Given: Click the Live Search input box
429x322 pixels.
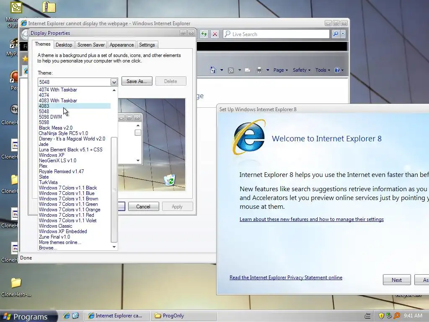Looking at the screenshot, I should tap(277, 34).
